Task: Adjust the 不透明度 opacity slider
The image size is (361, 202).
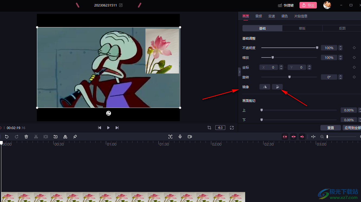Action: [x=290, y=48]
